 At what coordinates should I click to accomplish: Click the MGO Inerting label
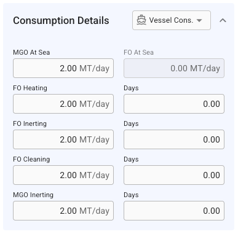pos(33,195)
